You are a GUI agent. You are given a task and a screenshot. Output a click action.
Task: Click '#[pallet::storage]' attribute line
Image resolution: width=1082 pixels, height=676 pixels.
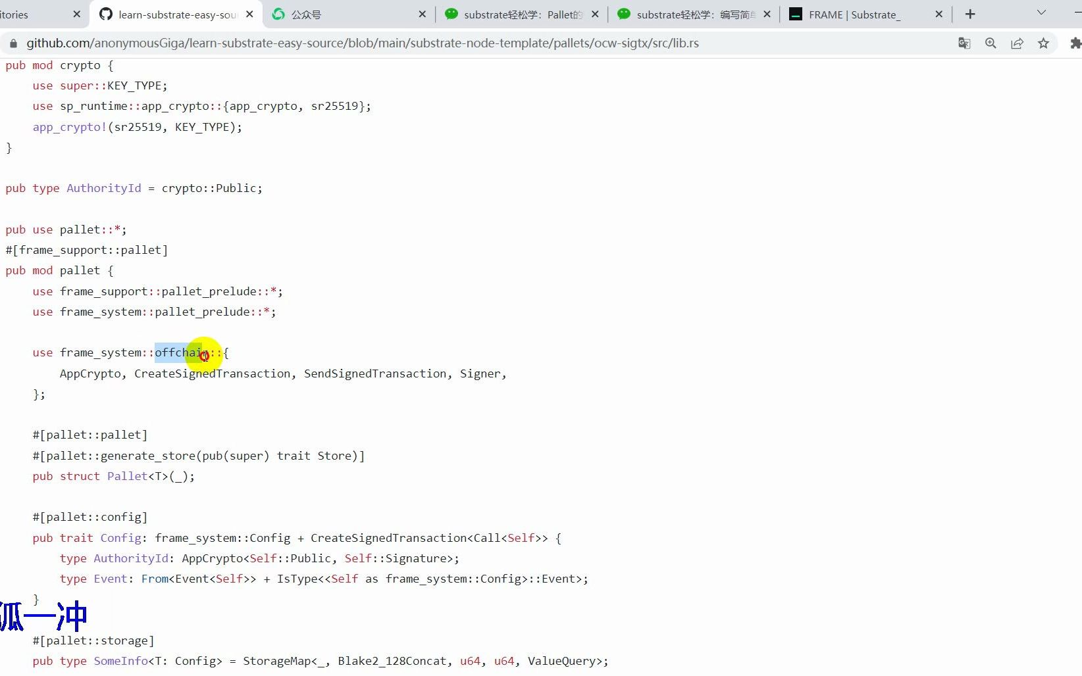coord(93,640)
